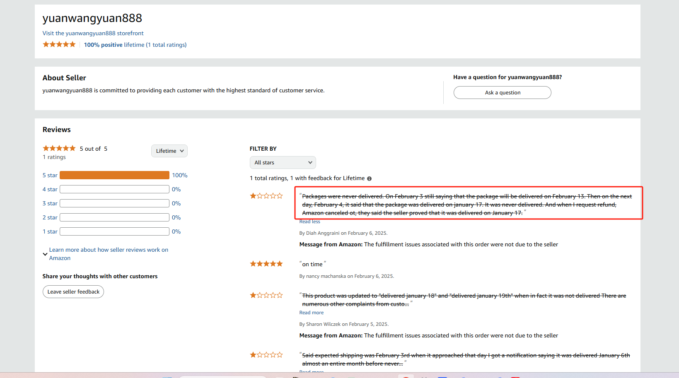Click the "Have a question for yuanwangyuan888?" text
679x378 pixels.
[507, 77]
